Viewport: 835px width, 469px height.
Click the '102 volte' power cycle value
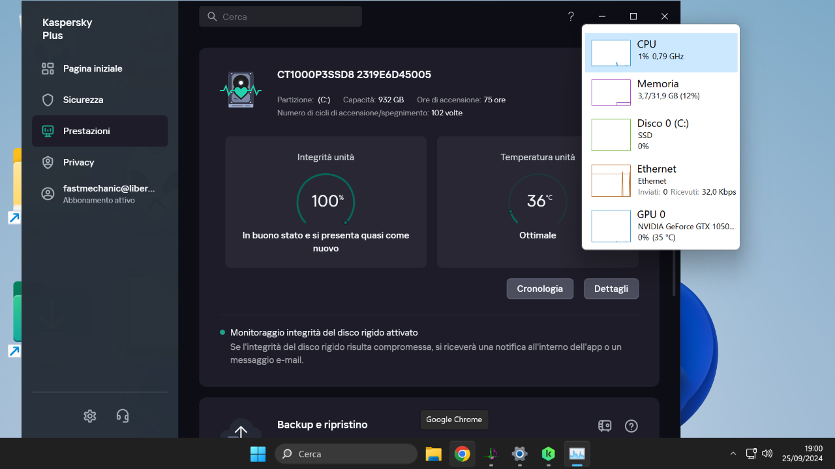coord(447,113)
